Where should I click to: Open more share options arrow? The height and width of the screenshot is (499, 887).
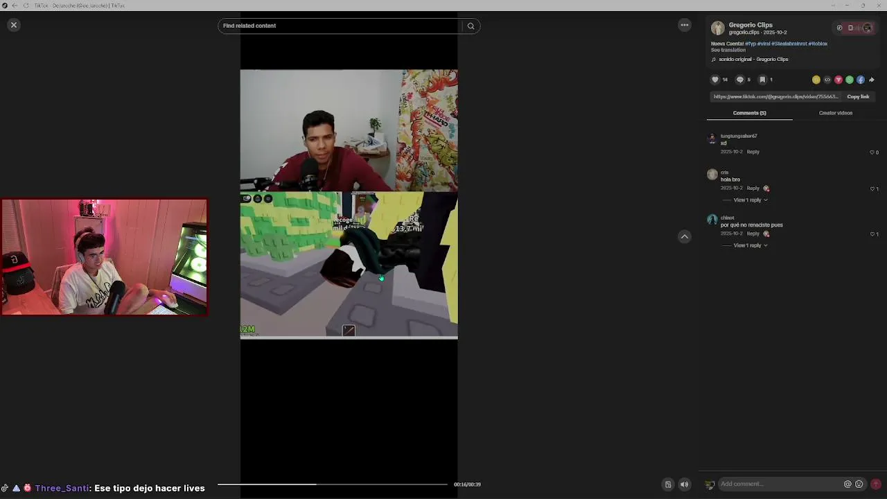pyautogui.click(x=872, y=80)
